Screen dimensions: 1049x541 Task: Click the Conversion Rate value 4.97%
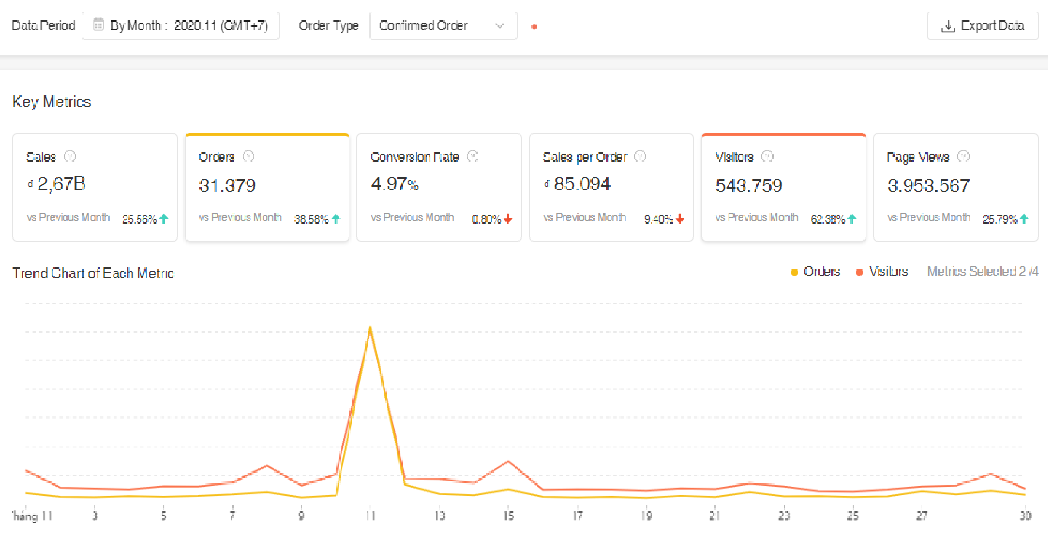(x=395, y=185)
